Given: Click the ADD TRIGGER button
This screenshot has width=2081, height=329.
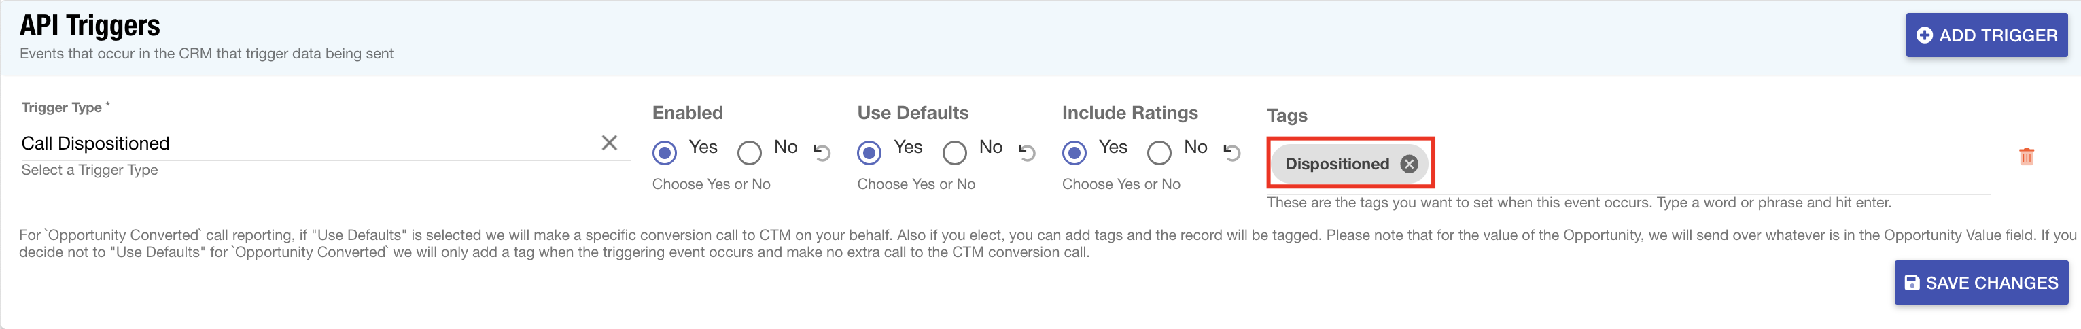Looking at the screenshot, I should (x=1987, y=35).
